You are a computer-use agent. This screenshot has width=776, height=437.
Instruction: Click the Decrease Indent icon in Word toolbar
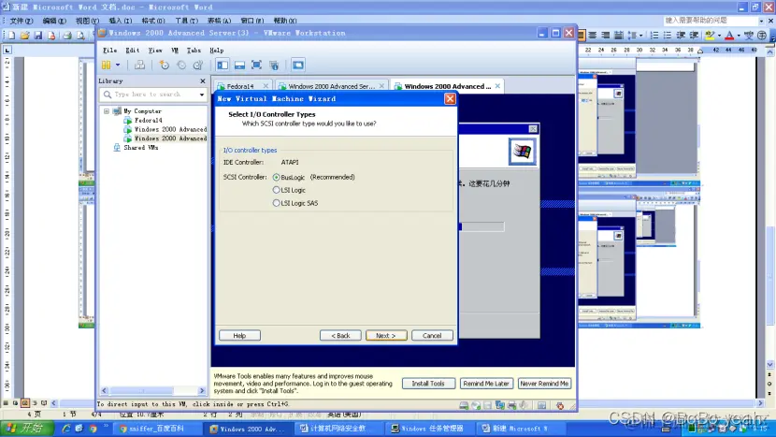(x=681, y=36)
